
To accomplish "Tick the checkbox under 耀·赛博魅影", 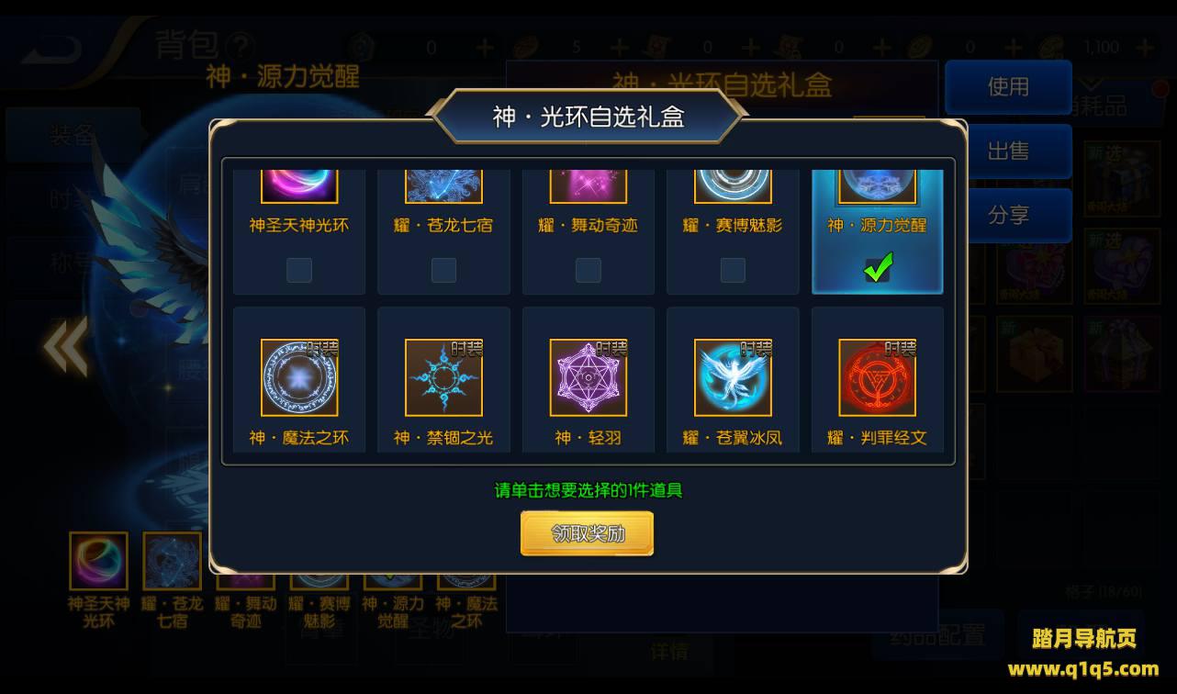I will click(x=733, y=270).
